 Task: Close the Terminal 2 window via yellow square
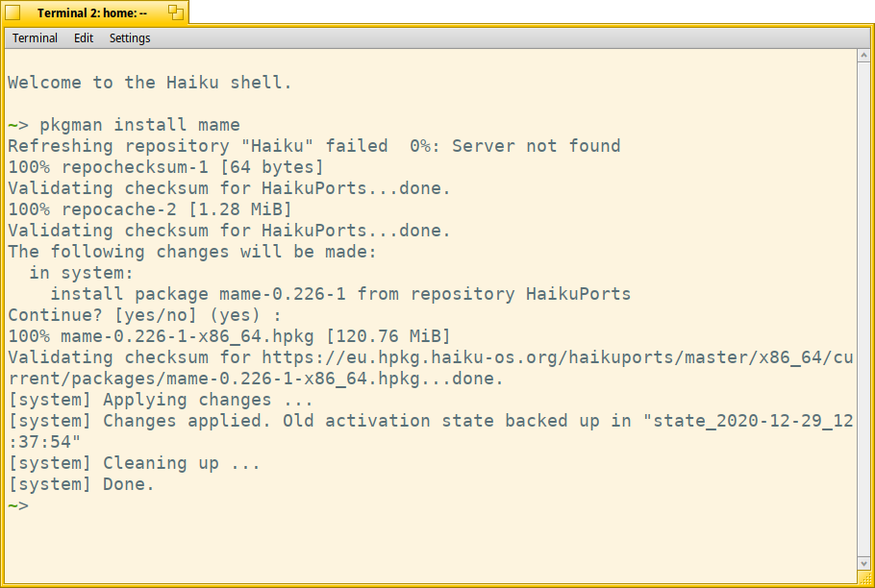click(12, 12)
